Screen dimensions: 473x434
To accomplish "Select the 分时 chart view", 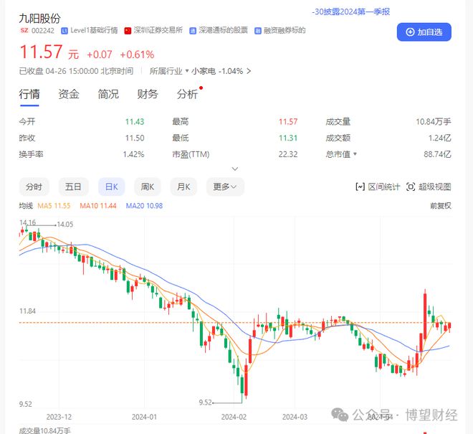I will click(x=34, y=187).
